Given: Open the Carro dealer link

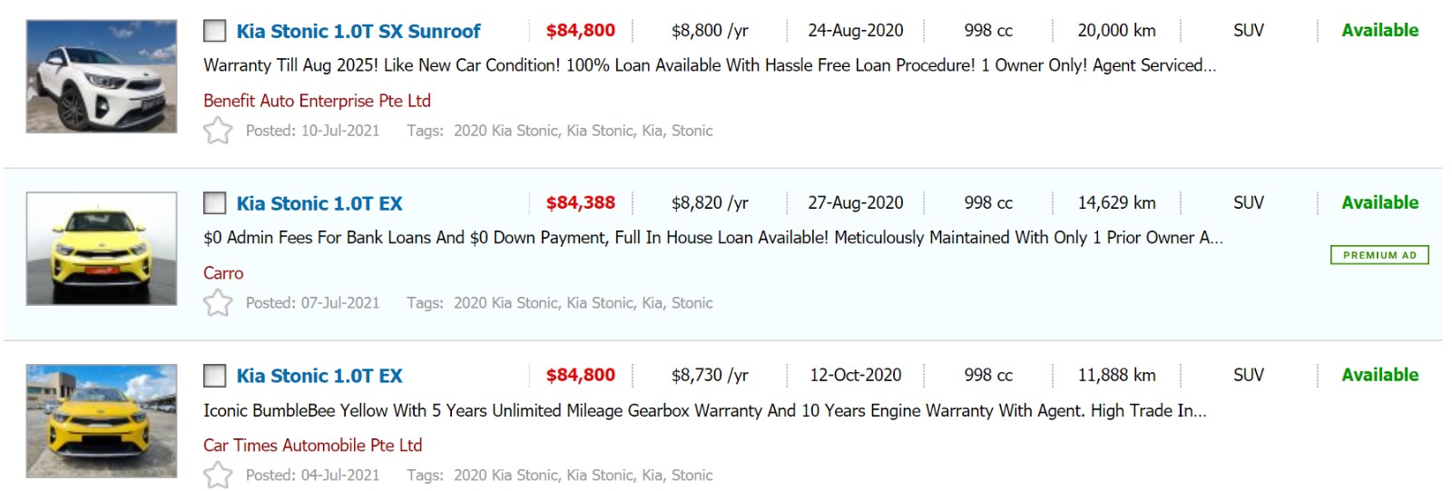Looking at the screenshot, I should pos(223,273).
